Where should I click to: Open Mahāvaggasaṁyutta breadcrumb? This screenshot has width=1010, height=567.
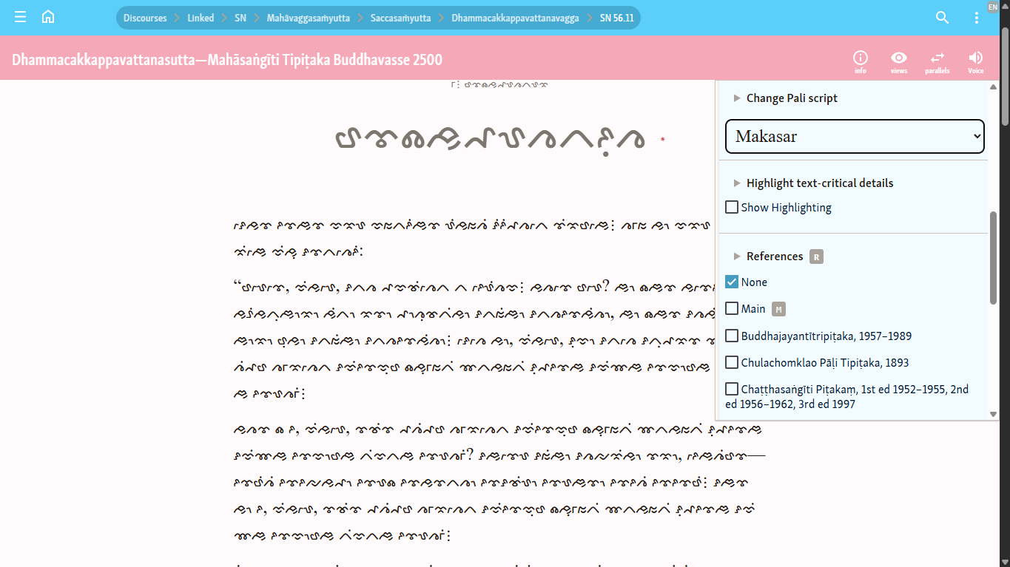tap(309, 18)
